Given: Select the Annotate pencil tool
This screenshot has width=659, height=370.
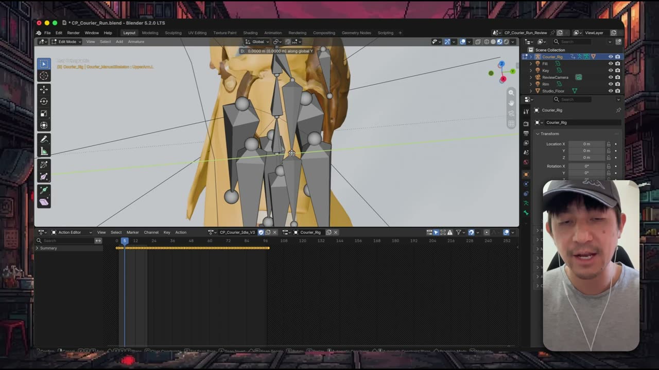Looking at the screenshot, I should (x=44, y=139).
